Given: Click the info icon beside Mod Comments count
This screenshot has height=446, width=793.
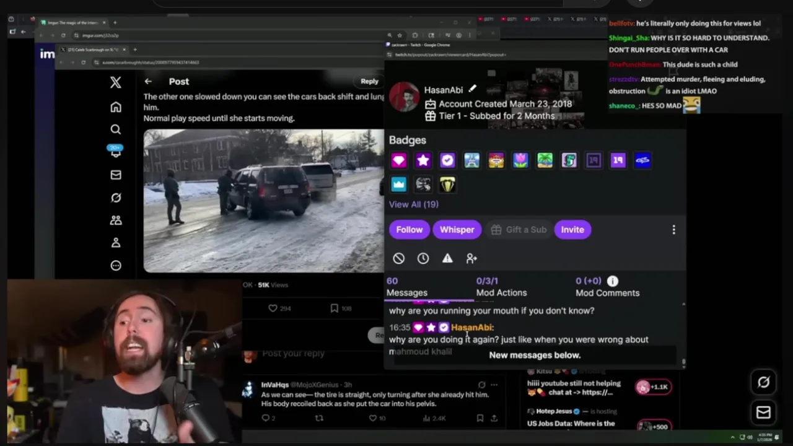Looking at the screenshot, I should [x=612, y=281].
